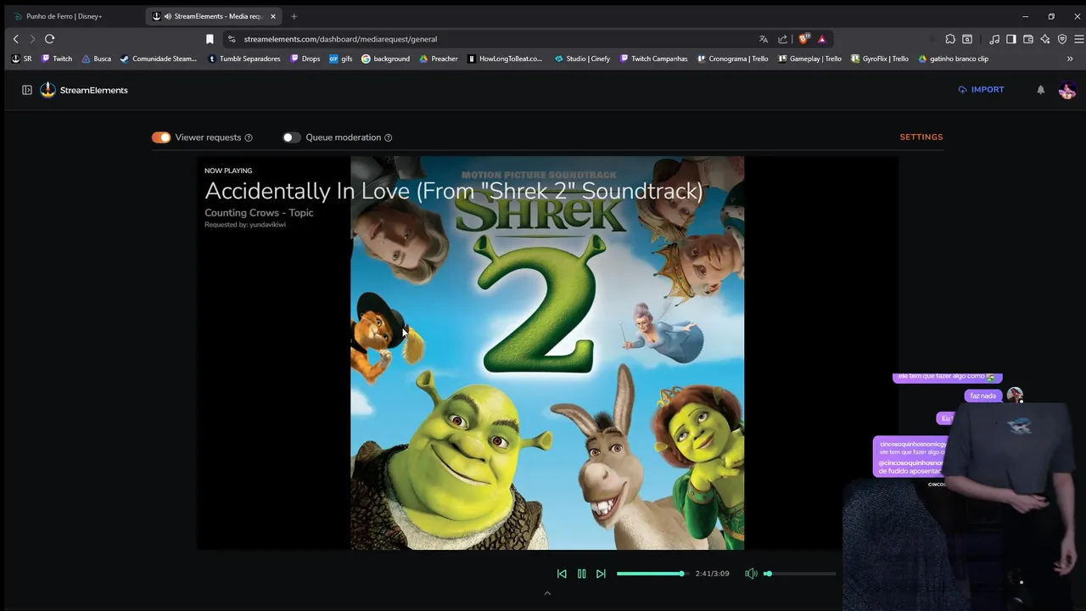Bookmark this page icon
The height and width of the screenshot is (611, 1086).
coord(210,39)
